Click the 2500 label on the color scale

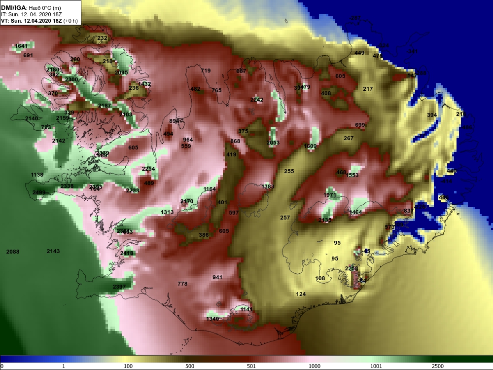(437, 366)
